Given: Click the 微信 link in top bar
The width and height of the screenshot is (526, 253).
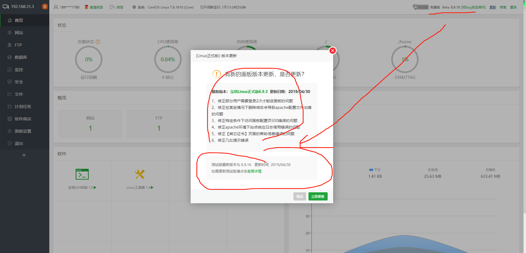Looking at the screenshot, I should pos(116,7).
